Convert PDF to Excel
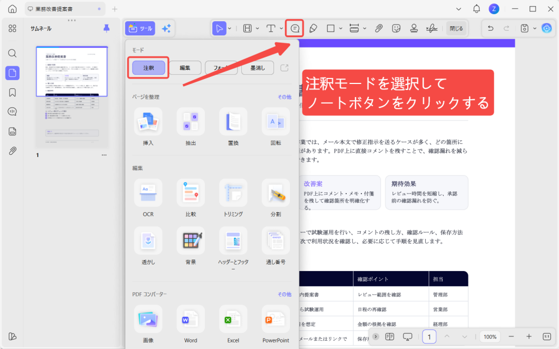 tap(233, 324)
